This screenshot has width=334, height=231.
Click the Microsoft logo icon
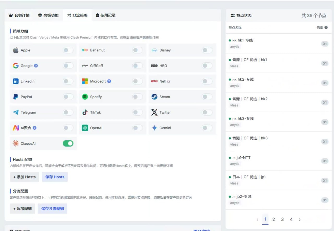tap(85, 81)
